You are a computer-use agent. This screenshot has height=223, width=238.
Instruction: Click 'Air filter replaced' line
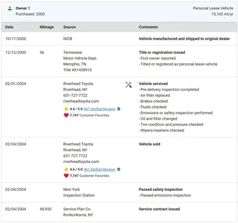[154, 95]
